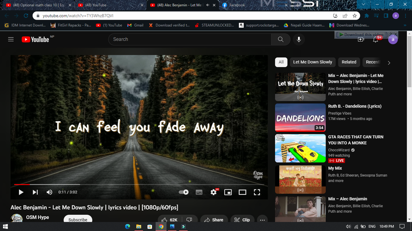Enable the miniplayer
This screenshot has height=231, width=412.
pyautogui.click(x=228, y=192)
